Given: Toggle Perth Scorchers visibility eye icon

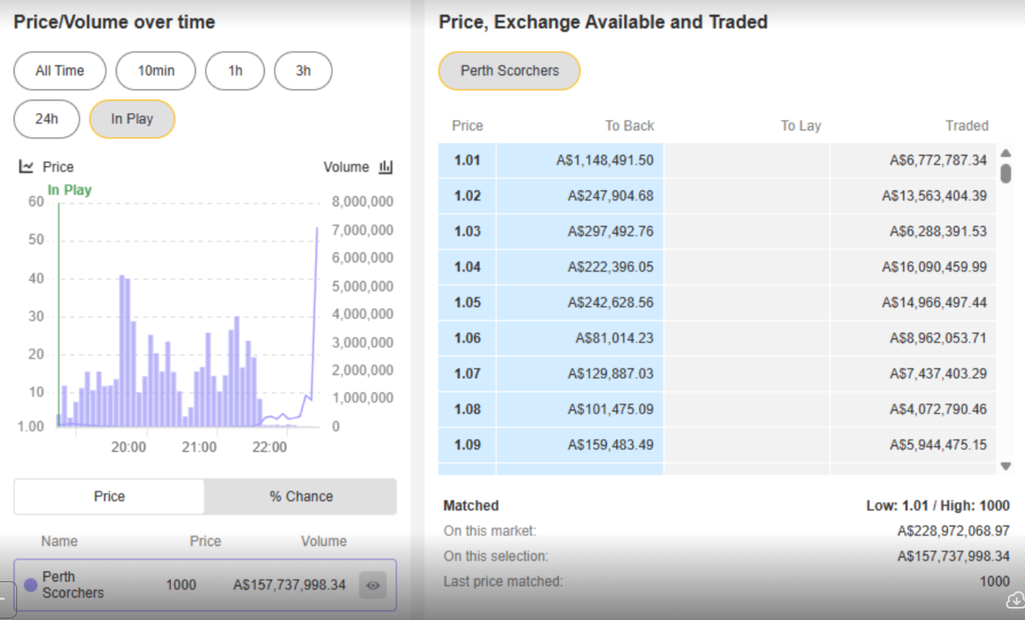Looking at the screenshot, I should [372, 585].
